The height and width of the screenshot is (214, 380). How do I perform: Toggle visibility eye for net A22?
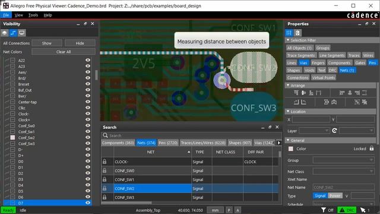pyautogui.click(x=88, y=60)
